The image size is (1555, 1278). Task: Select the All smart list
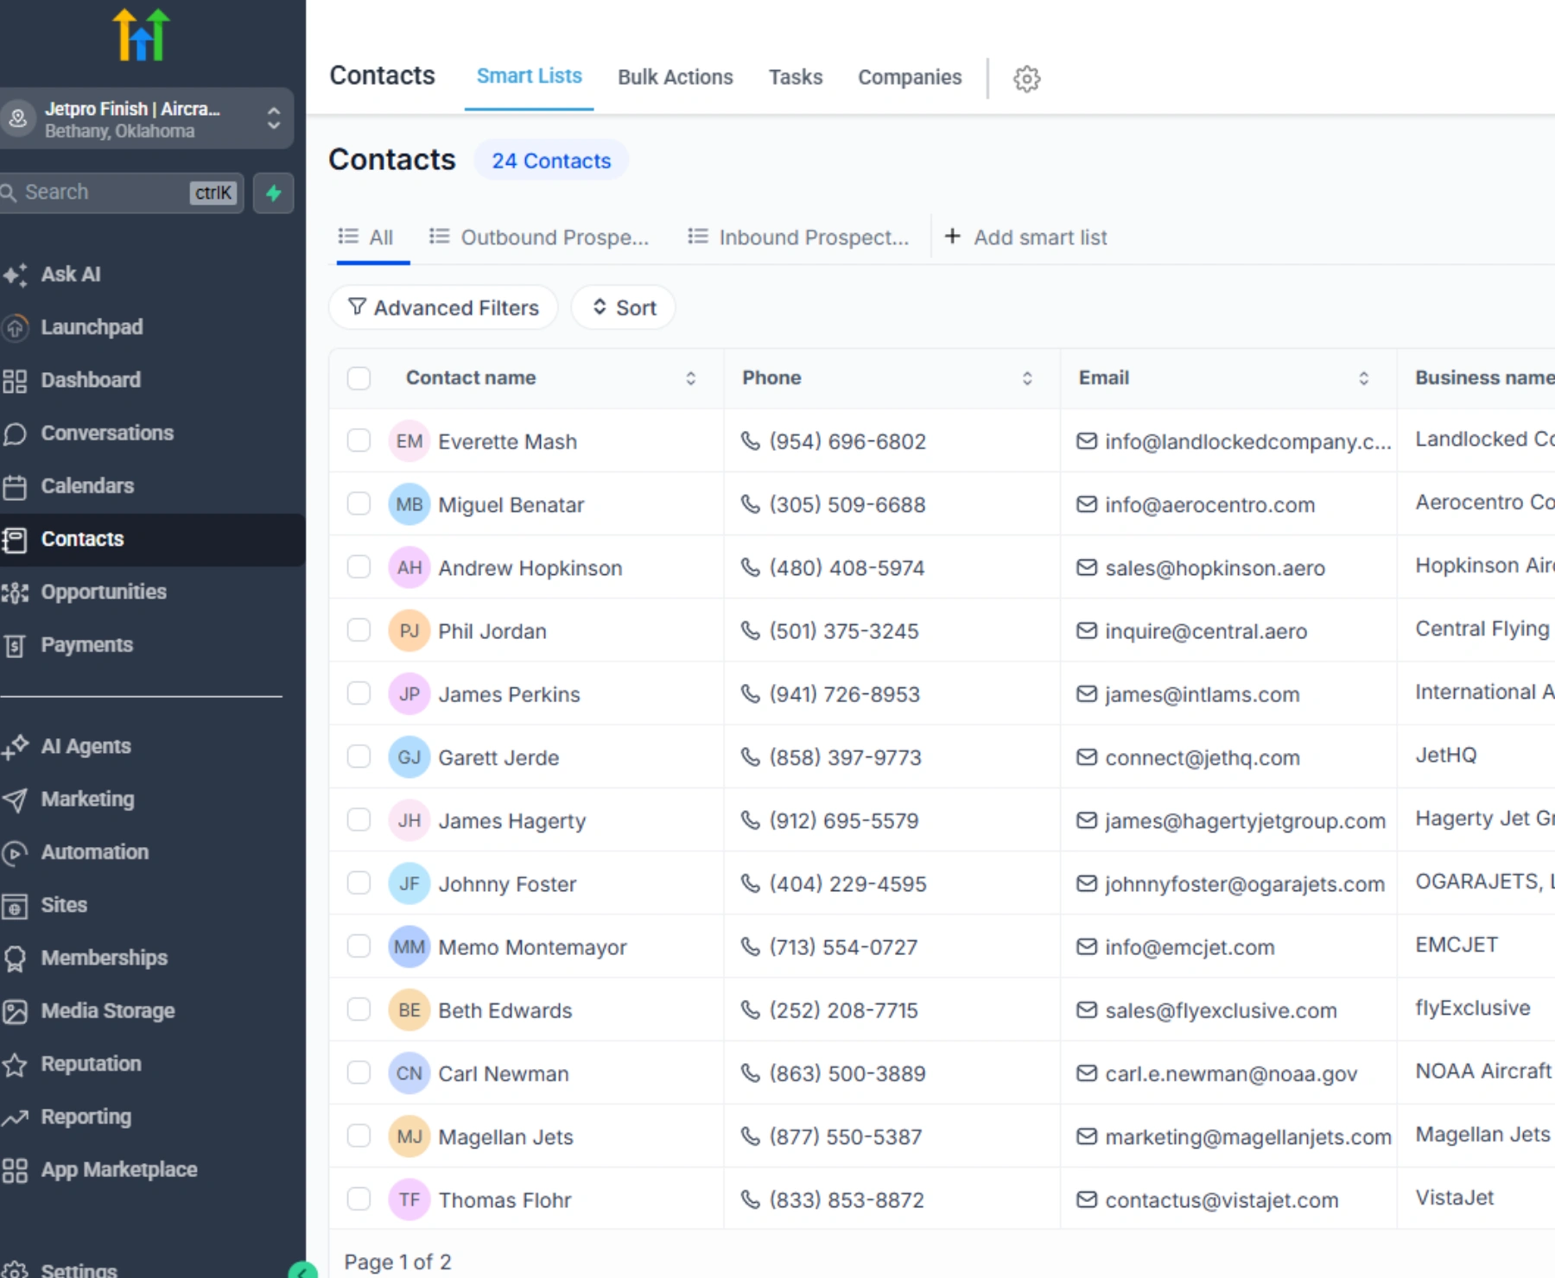click(x=367, y=237)
